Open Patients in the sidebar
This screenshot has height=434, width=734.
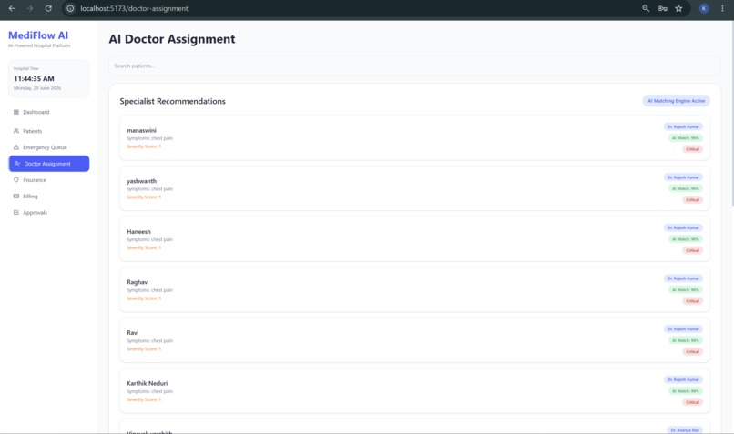point(48,131)
